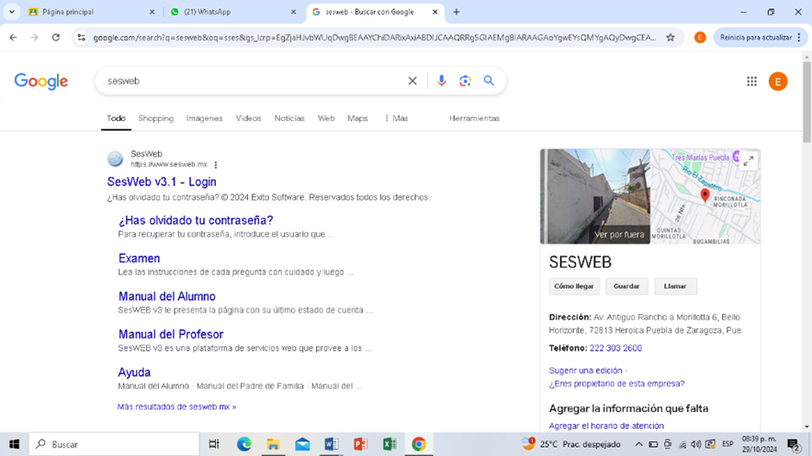Select the Videos results tab
The image size is (812, 456).
[x=249, y=118]
